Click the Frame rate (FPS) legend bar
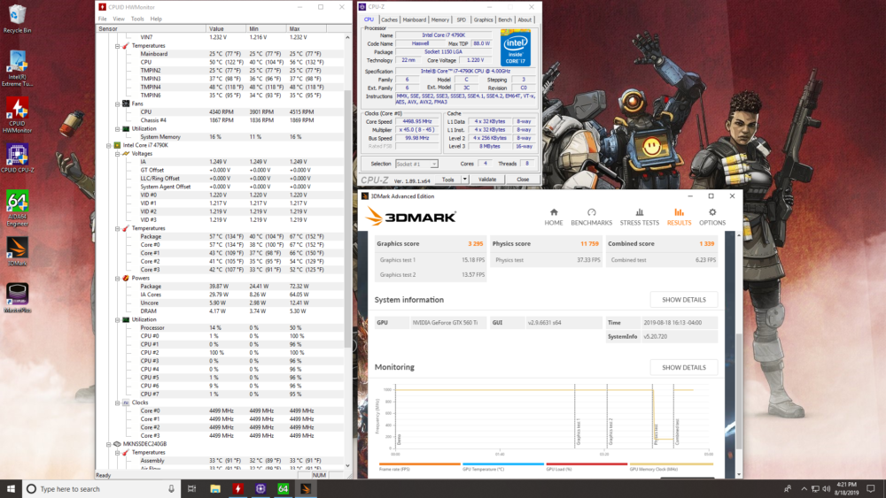Image resolution: width=886 pixels, height=498 pixels. point(420,464)
